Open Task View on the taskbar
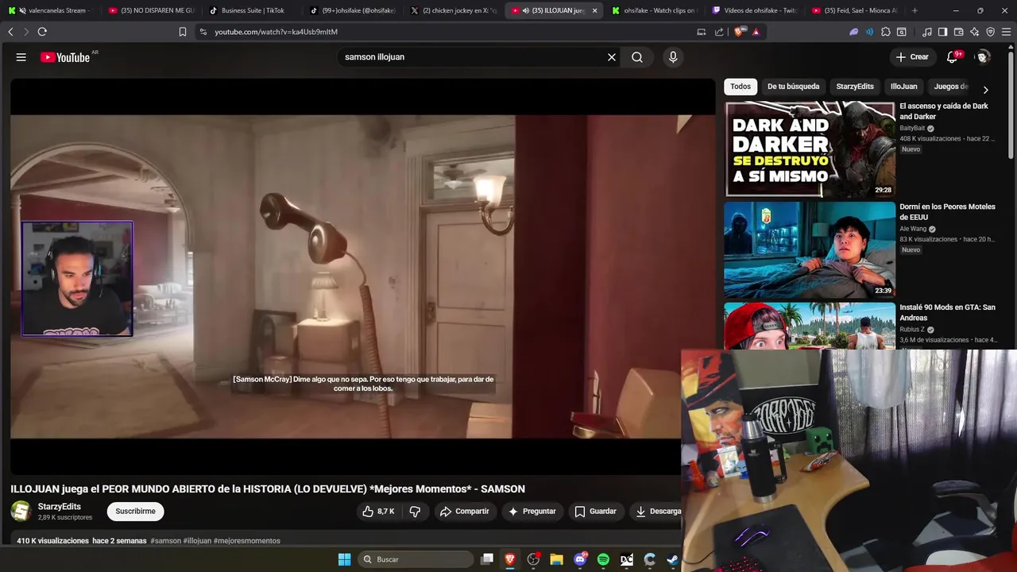 click(487, 559)
